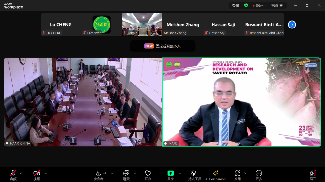Expand the participants options caret
Screen dimensions: 325x182
(112, 173)
